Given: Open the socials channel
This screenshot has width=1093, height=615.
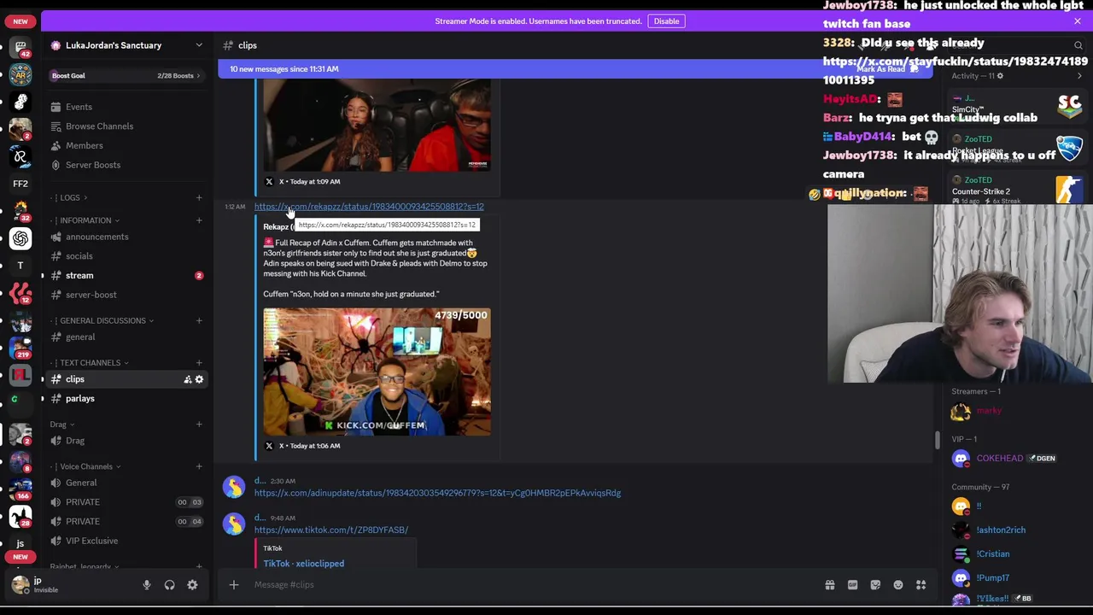Looking at the screenshot, I should click(126, 256).
